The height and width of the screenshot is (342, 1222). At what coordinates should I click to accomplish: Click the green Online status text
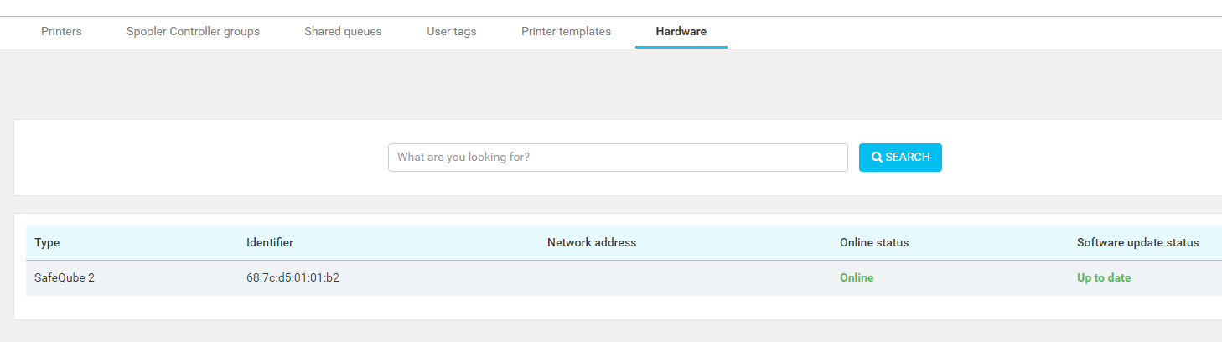856,278
